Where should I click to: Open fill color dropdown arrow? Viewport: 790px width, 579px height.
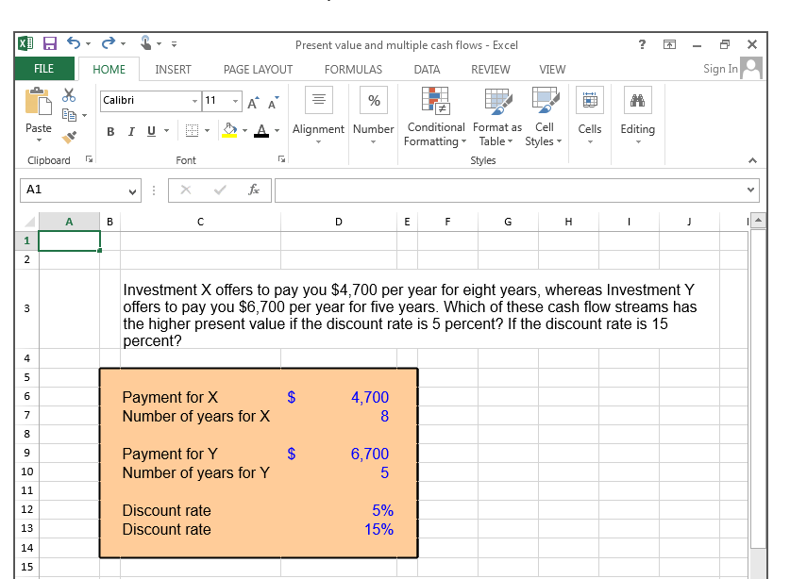coord(244,131)
